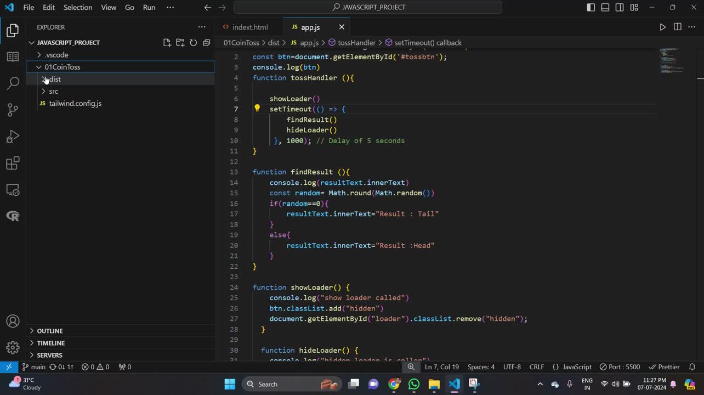The height and width of the screenshot is (395, 704).
Task: Open the Search view in activity bar
Action: pos(13,83)
